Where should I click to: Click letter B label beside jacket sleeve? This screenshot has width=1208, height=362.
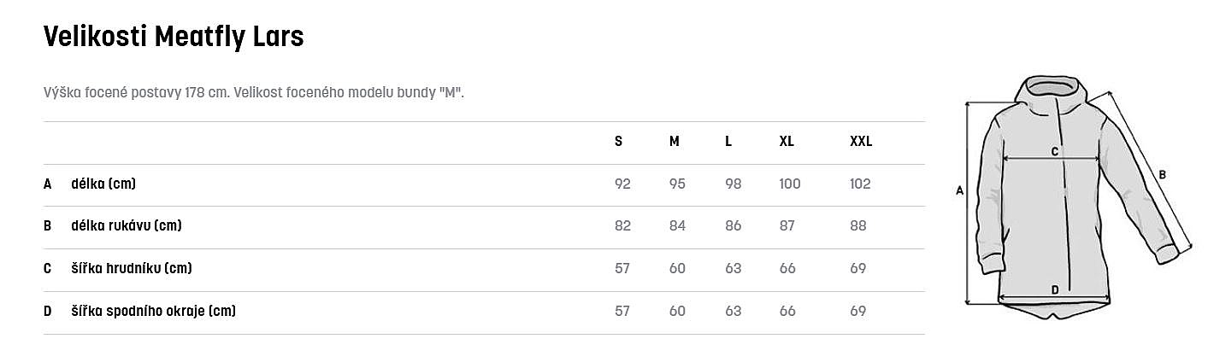coord(1162,175)
